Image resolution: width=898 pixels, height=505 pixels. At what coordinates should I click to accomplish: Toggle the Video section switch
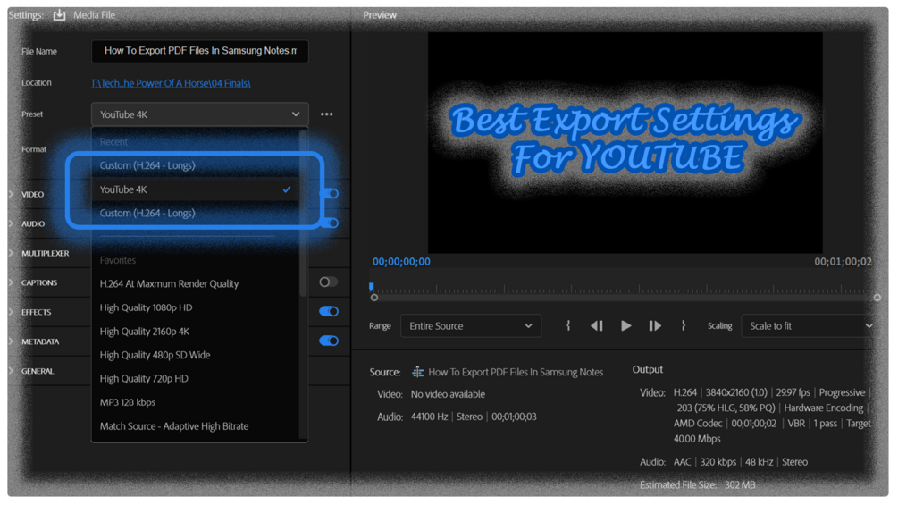click(332, 194)
